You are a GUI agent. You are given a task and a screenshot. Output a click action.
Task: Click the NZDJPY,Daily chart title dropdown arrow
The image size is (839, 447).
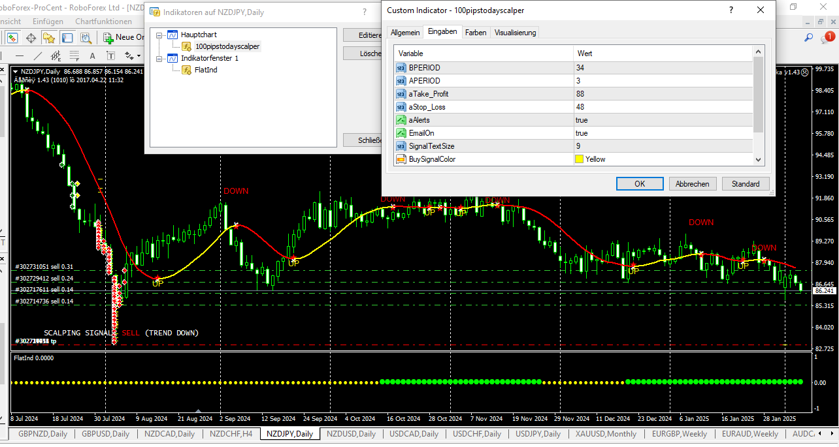coord(16,71)
